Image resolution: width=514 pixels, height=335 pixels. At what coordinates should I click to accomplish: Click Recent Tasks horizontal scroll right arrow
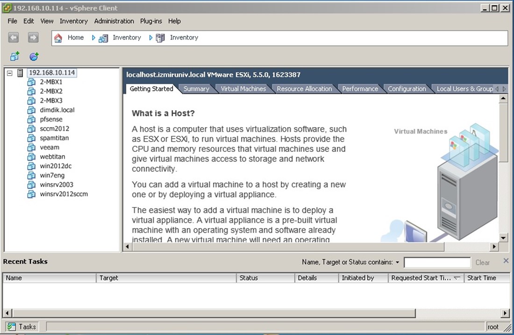click(505, 313)
